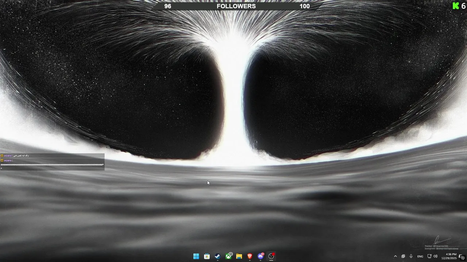Click the follower goal value 100
This screenshot has height=262, width=467.
click(x=305, y=6)
